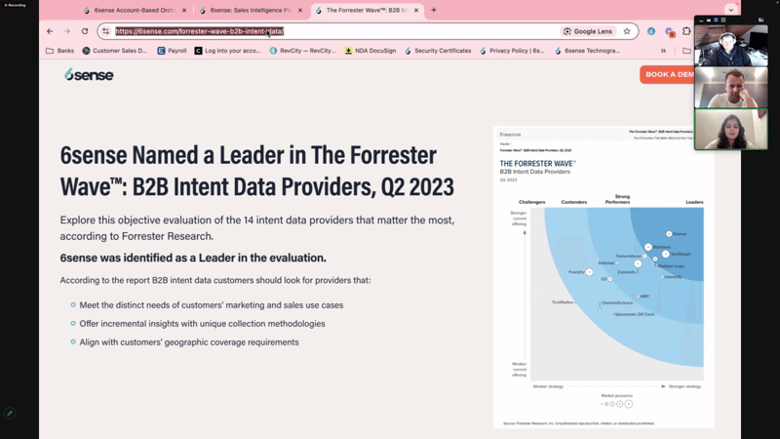Open Log into your account bookmark

(x=227, y=51)
